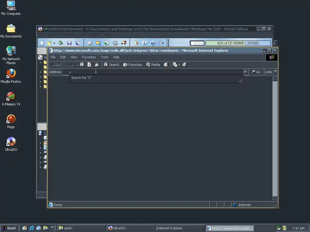Switch to win9x taskbar button

click(x=82, y=228)
